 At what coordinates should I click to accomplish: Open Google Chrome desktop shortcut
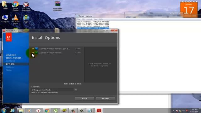coord(15,6)
